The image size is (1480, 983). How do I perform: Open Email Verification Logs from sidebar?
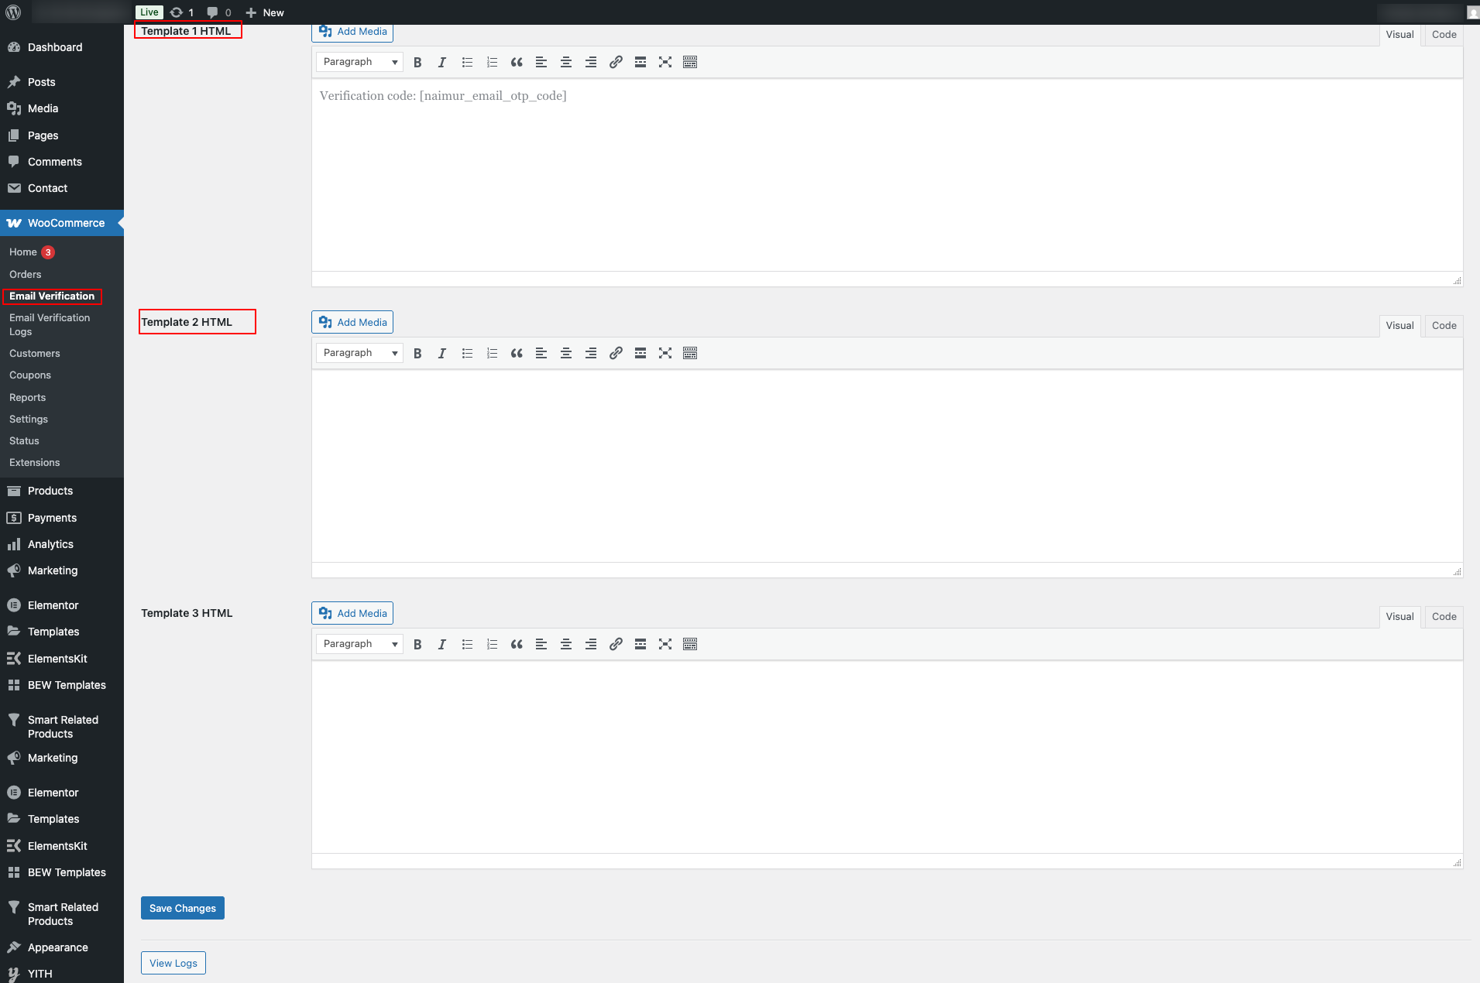coord(50,324)
